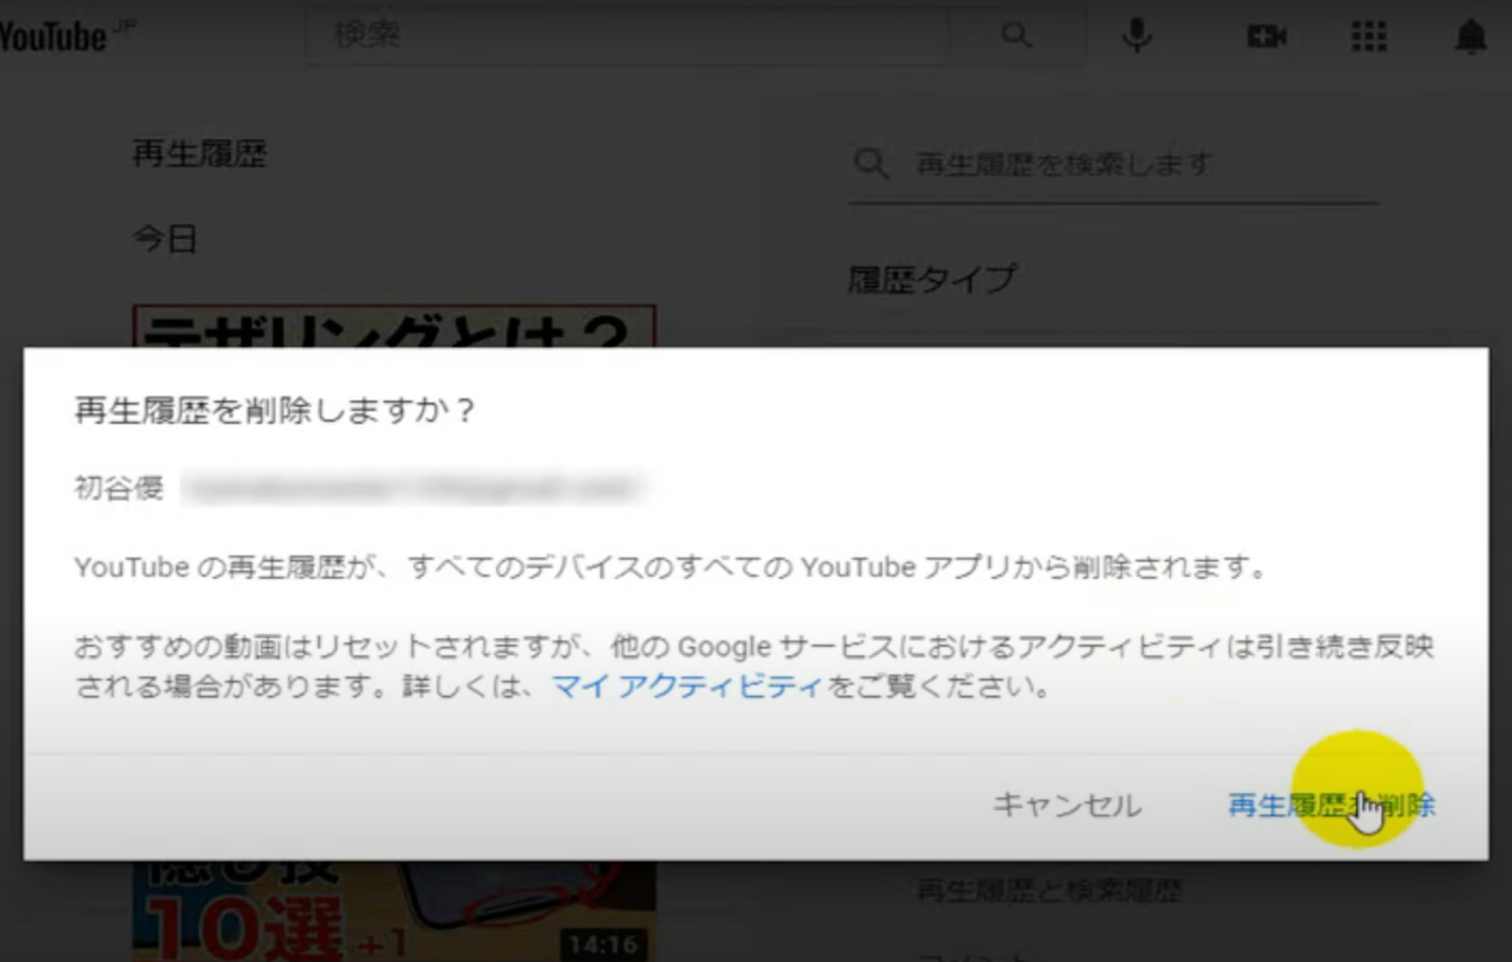Activate the microphone voice search icon
This screenshot has width=1512, height=962.
(x=1137, y=36)
